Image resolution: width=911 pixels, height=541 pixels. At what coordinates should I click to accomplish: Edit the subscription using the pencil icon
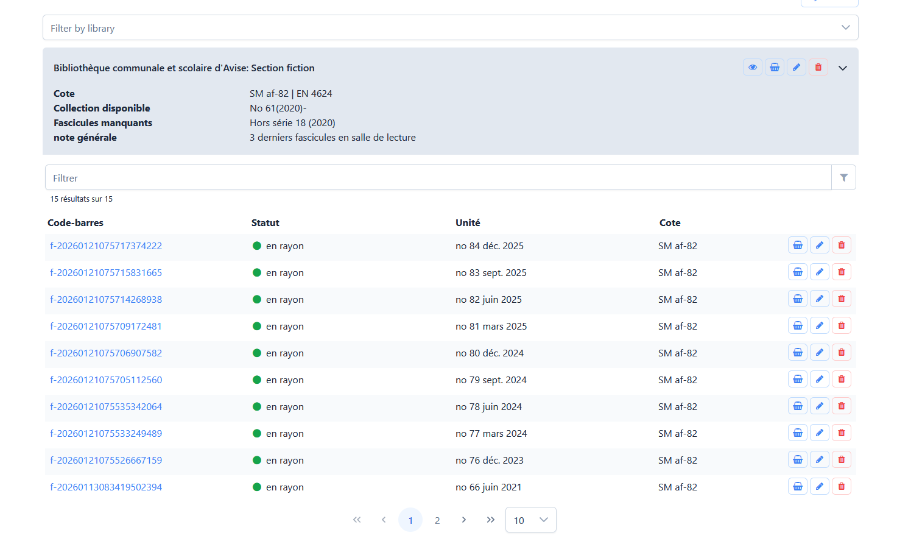(797, 67)
